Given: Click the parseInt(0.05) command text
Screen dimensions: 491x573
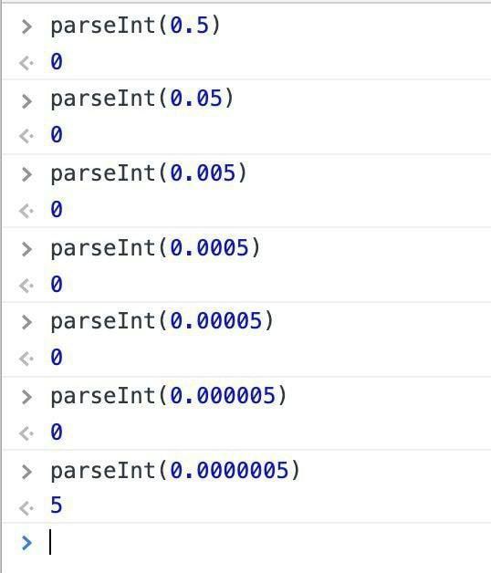Looking at the screenshot, I should (142, 99).
